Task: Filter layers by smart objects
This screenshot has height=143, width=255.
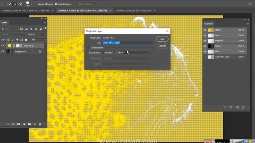Action: tap(41, 29)
